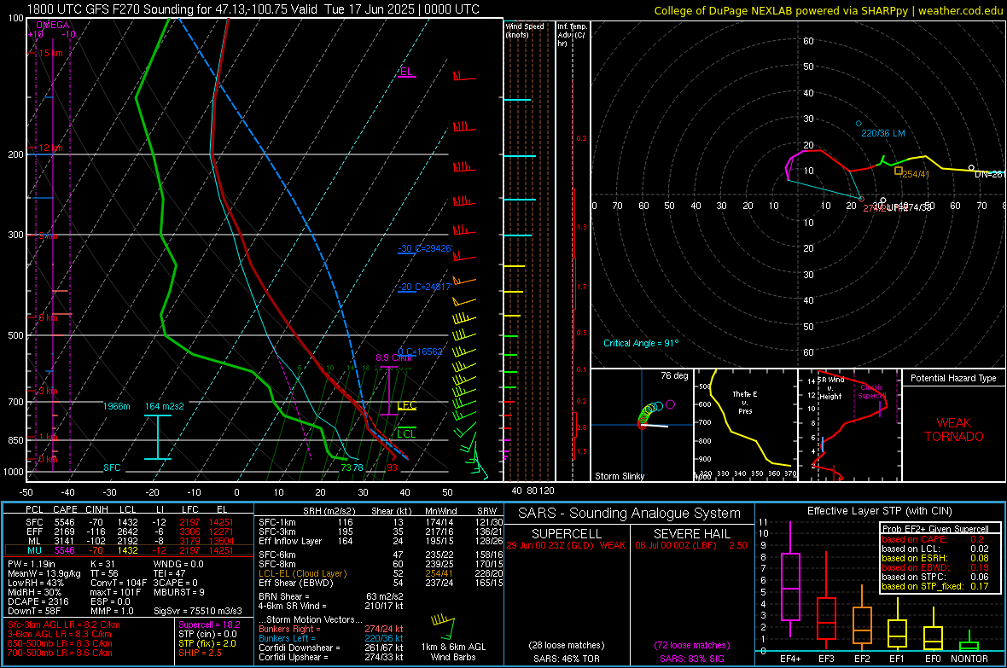
Task: Click the Bunkers Right = 274/24 kt line
Action: point(330,629)
